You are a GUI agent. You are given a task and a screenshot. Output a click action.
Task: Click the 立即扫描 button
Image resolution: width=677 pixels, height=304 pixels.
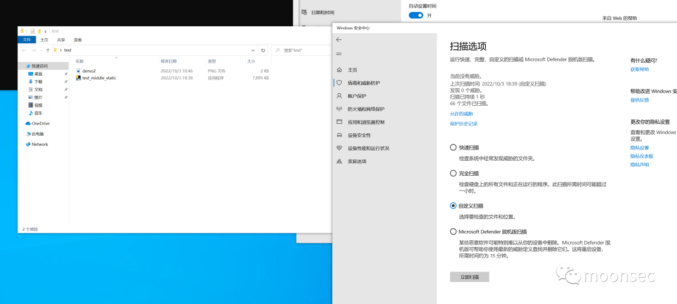(470, 277)
